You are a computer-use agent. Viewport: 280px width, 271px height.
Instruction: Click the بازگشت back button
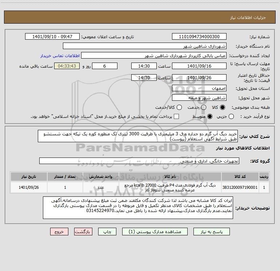83,232
